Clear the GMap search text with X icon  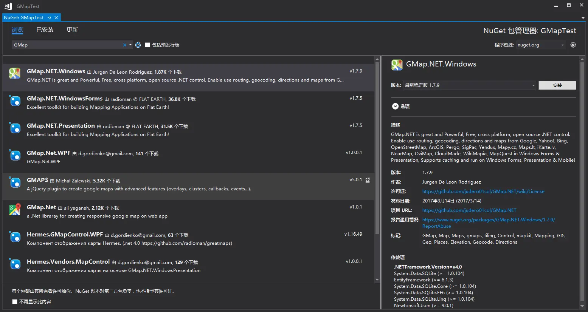[124, 45]
